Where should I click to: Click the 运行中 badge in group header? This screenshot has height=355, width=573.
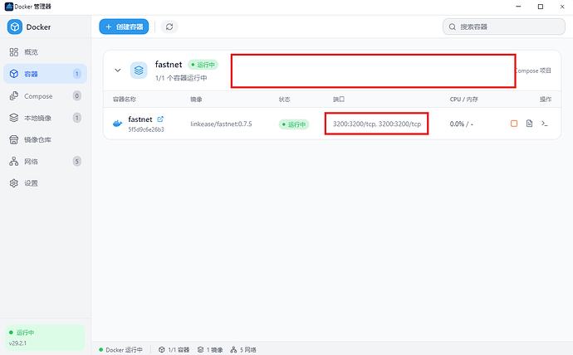203,65
